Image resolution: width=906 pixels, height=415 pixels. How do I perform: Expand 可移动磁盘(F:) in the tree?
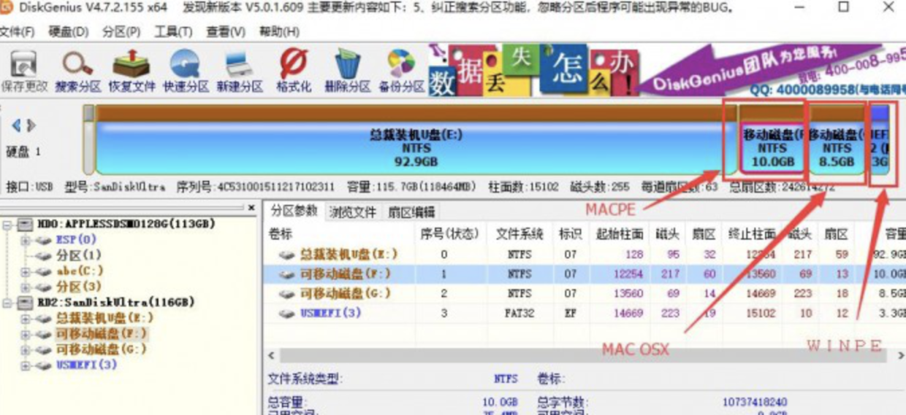point(26,334)
